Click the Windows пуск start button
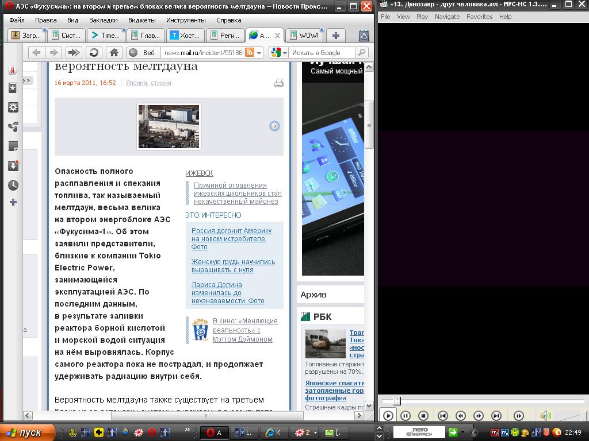The height and width of the screenshot is (441, 589). point(27,432)
